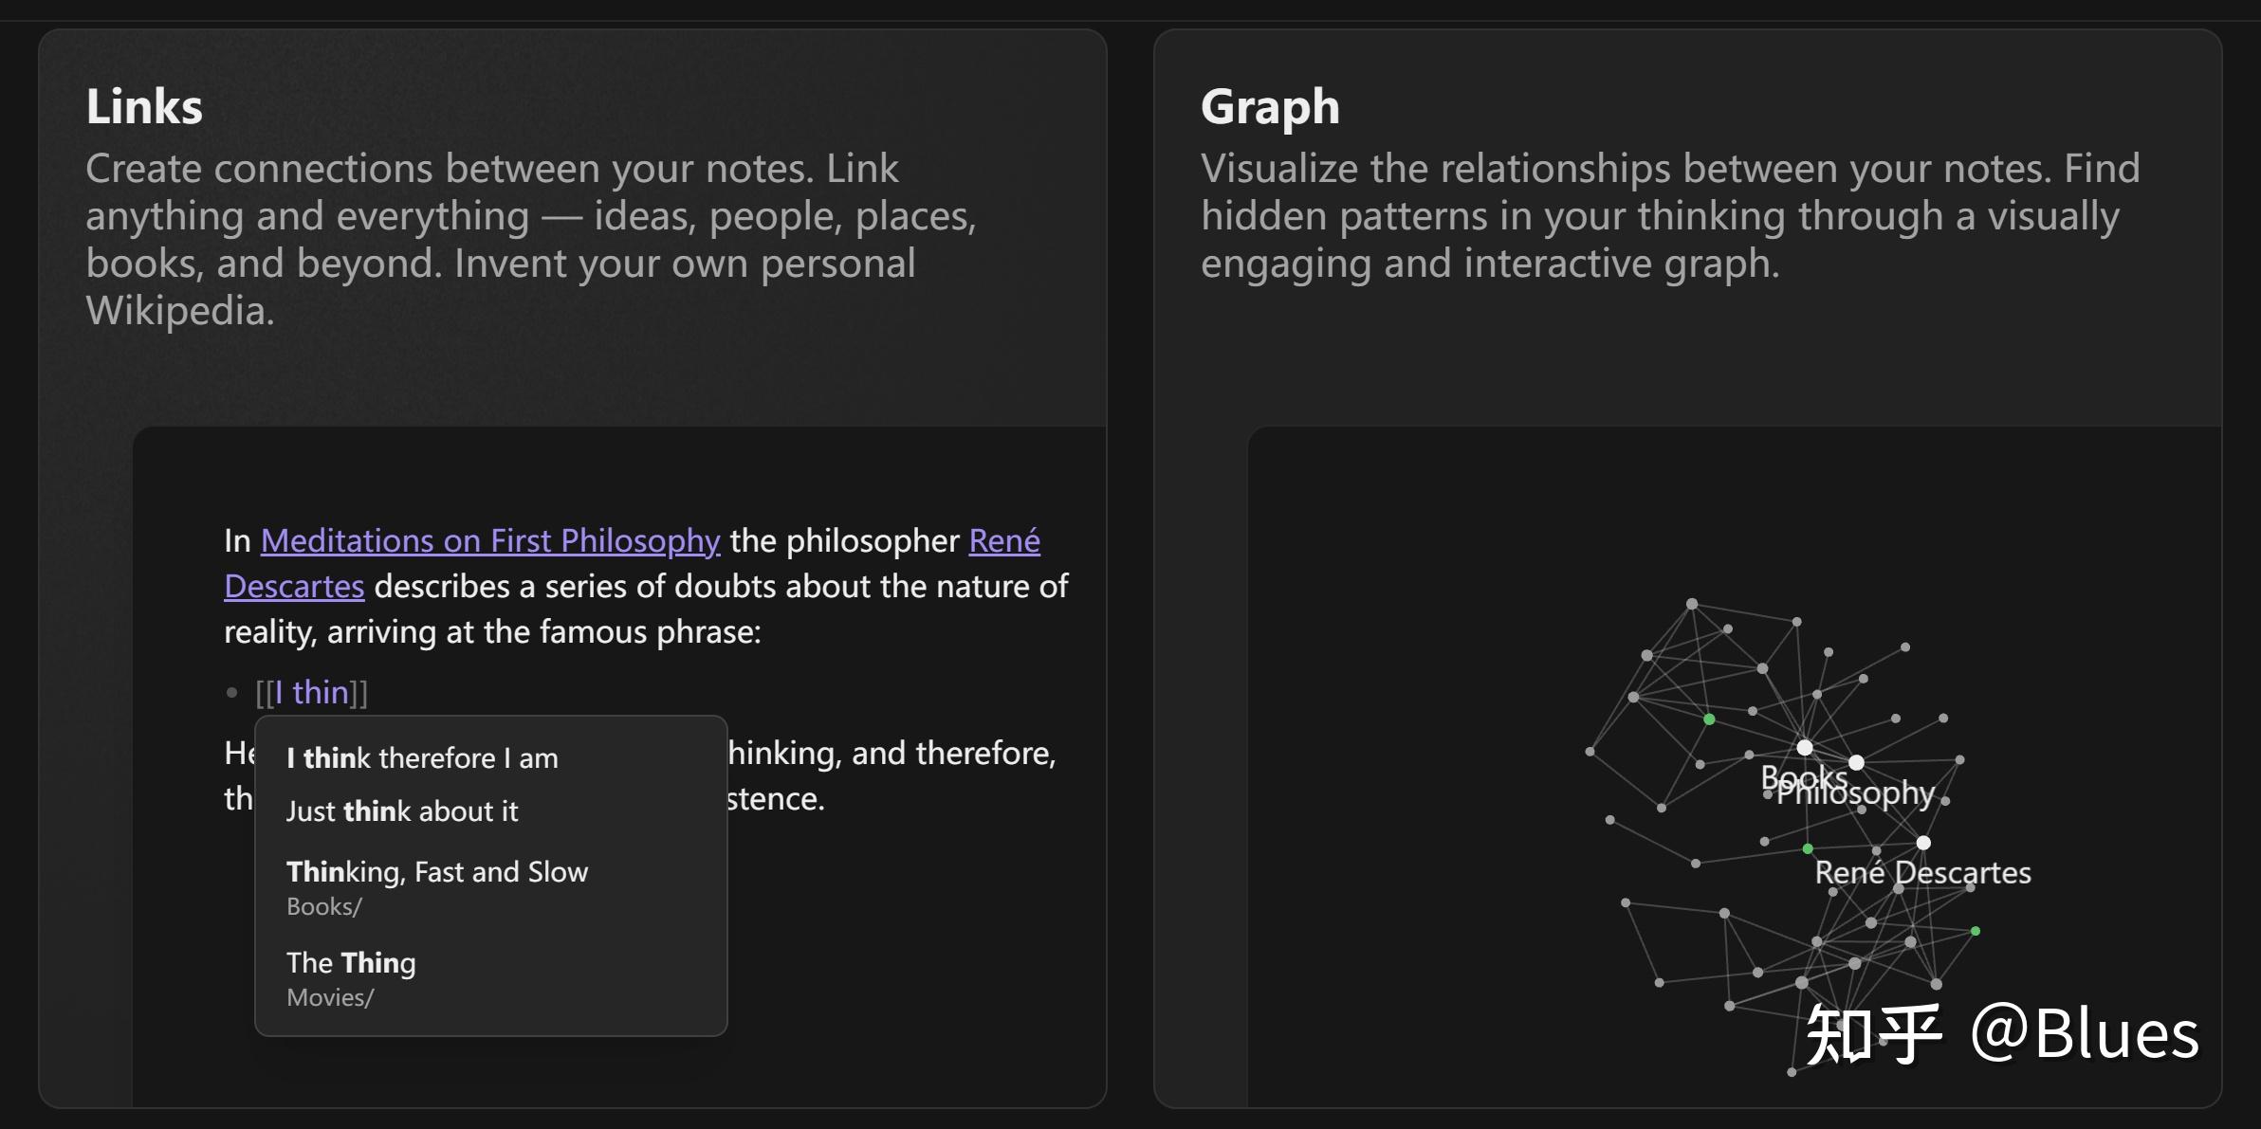
Task: Click the "Graph" card heading
Action: (x=1270, y=106)
